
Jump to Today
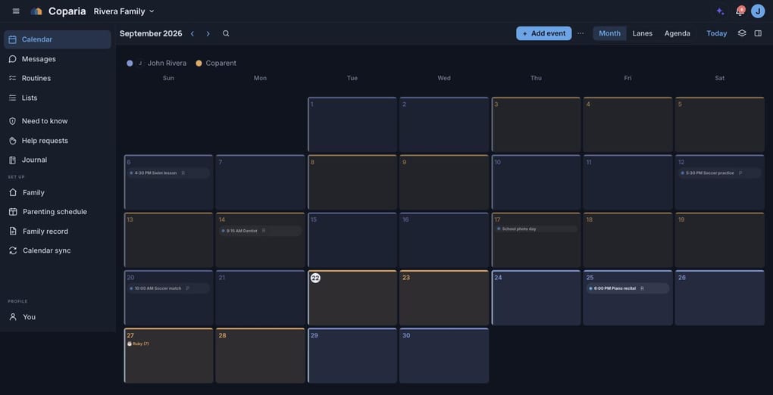click(x=717, y=33)
